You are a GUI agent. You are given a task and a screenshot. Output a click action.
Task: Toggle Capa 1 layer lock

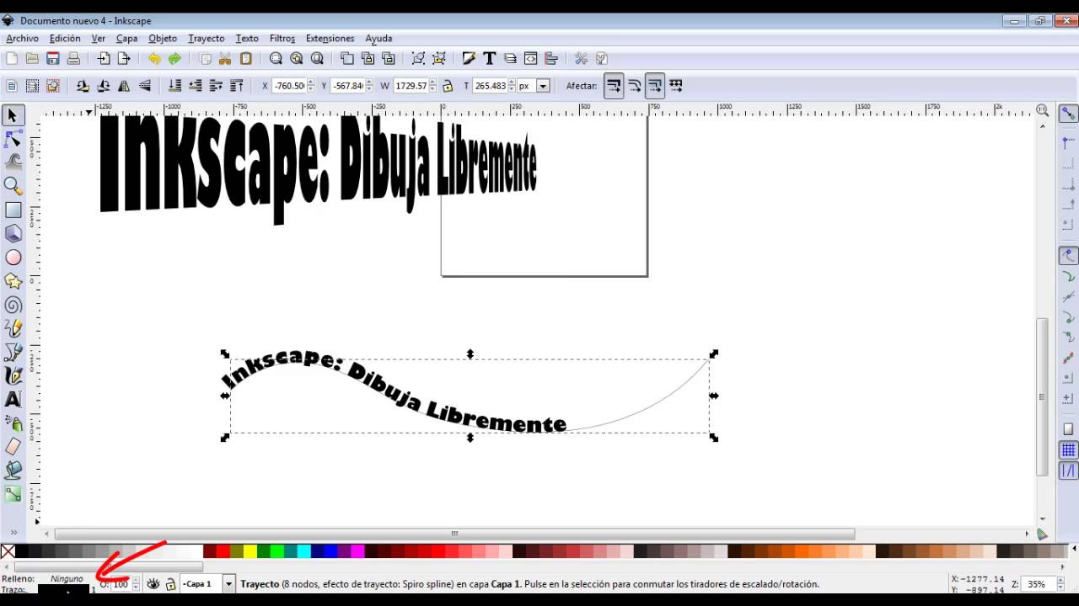pyautogui.click(x=170, y=583)
